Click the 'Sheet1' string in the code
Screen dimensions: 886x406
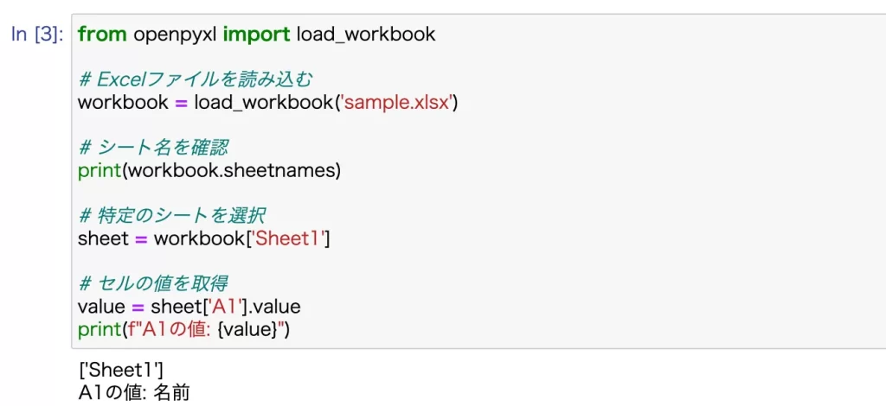[x=287, y=238]
